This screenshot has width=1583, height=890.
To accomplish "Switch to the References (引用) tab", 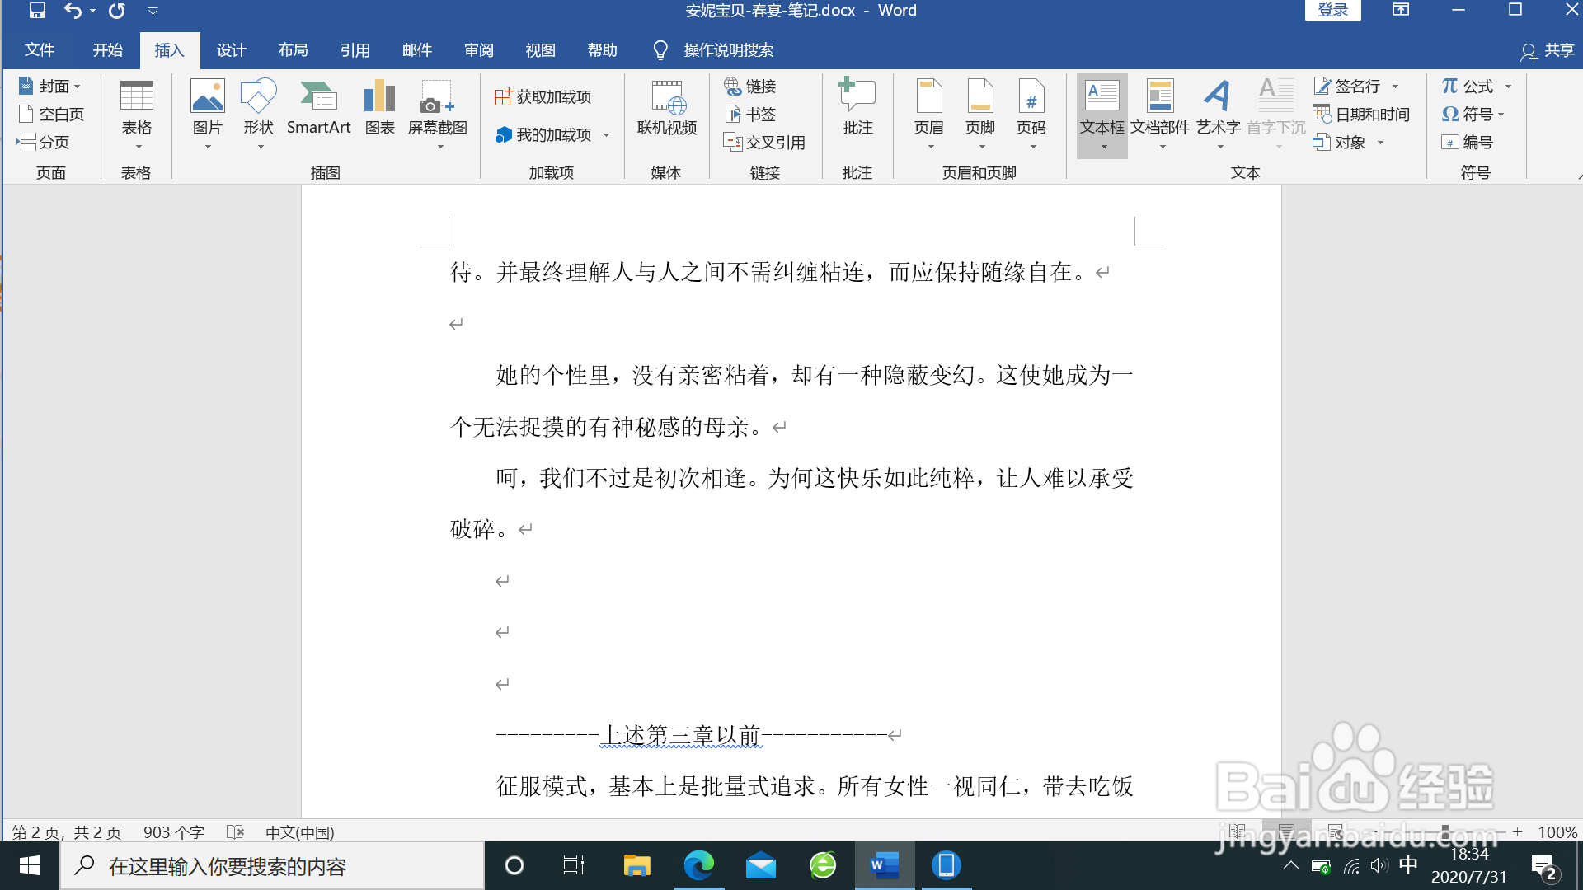I will 355,50.
